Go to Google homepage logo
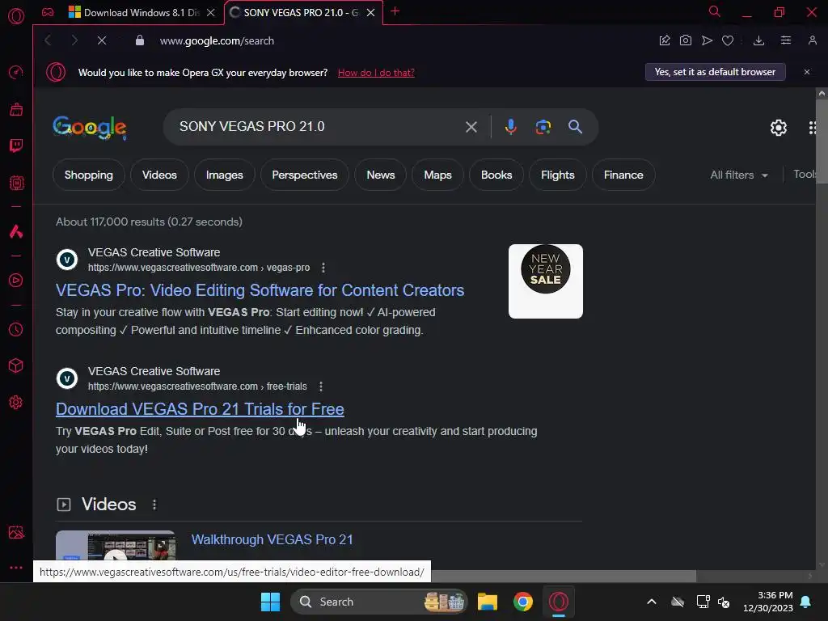Screen dimensions: 828x621 coord(89,127)
